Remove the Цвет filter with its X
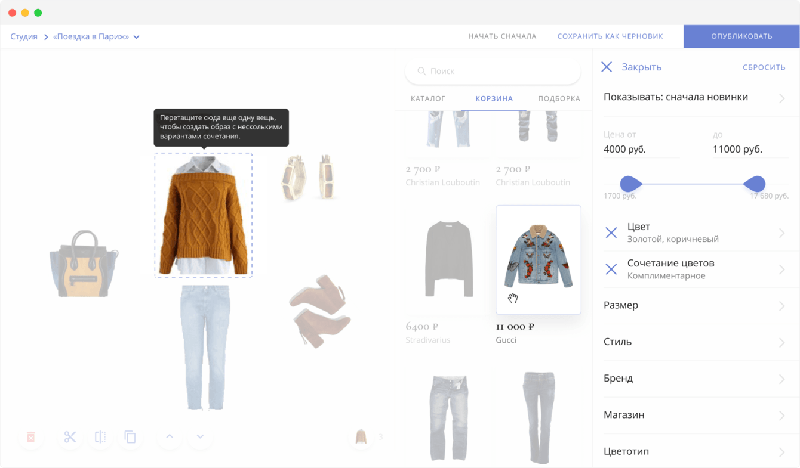The width and height of the screenshot is (800, 468). [x=611, y=233]
